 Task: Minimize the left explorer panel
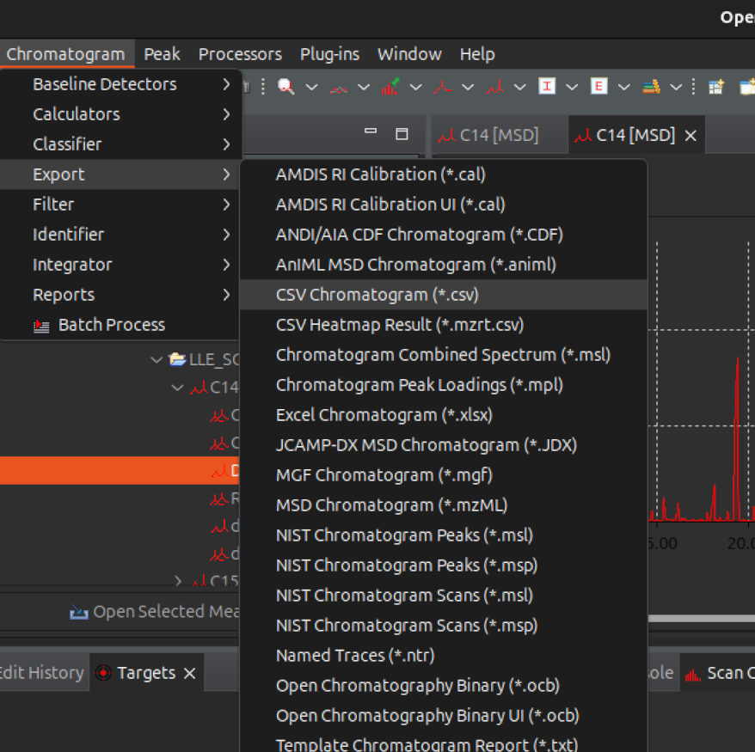[x=371, y=132]
